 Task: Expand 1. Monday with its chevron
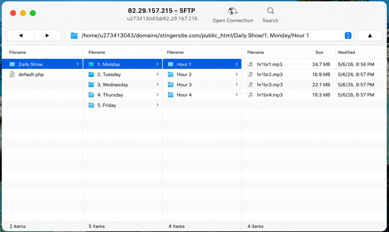(157, 64)
